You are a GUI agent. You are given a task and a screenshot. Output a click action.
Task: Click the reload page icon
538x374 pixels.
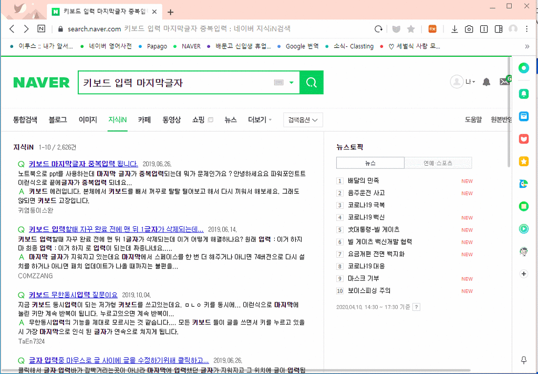point(378,29)
